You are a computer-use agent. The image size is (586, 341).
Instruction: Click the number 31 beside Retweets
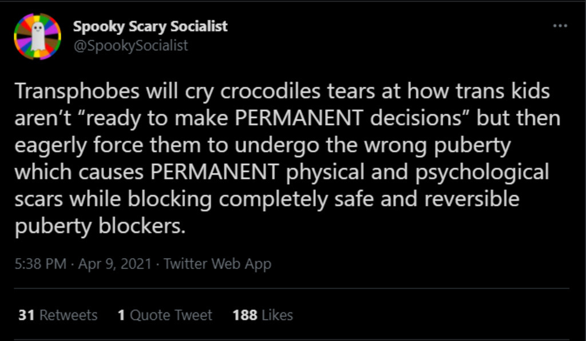(x=26, y=315)
